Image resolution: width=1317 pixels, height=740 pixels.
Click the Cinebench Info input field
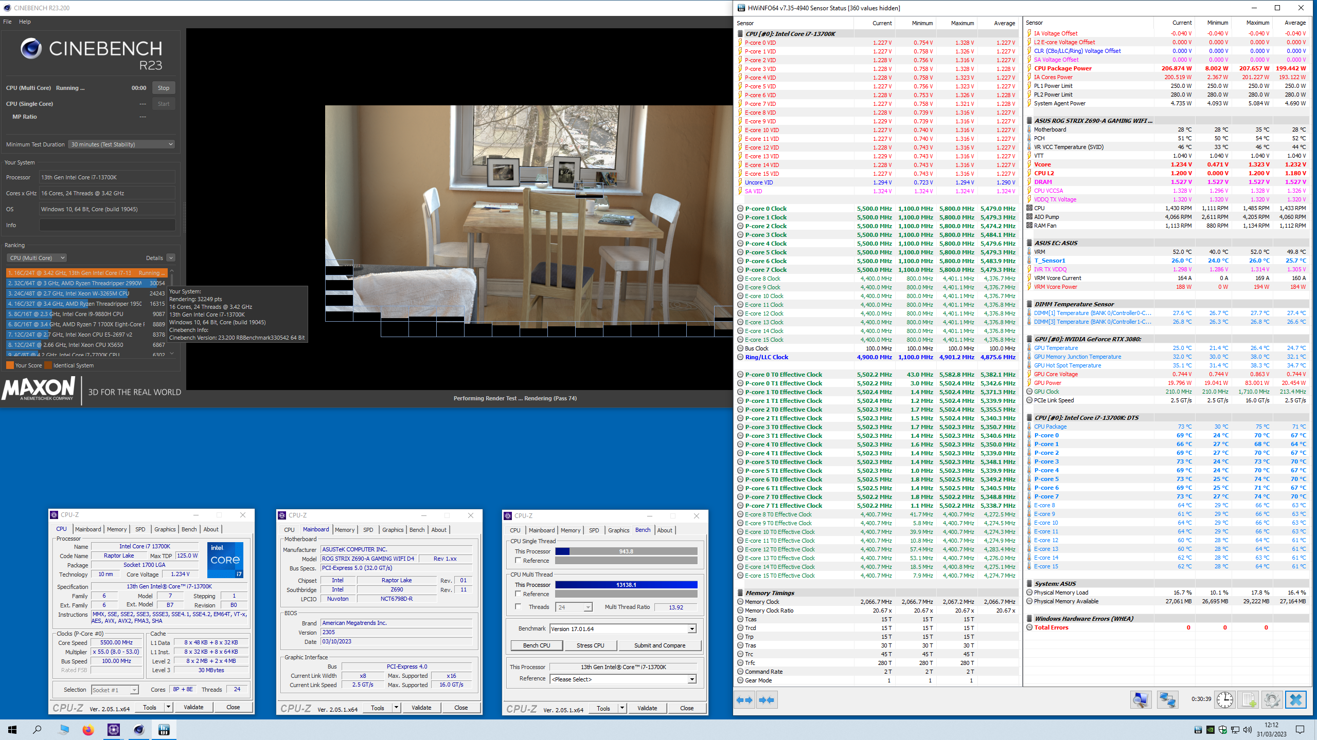tap(108, 225)
